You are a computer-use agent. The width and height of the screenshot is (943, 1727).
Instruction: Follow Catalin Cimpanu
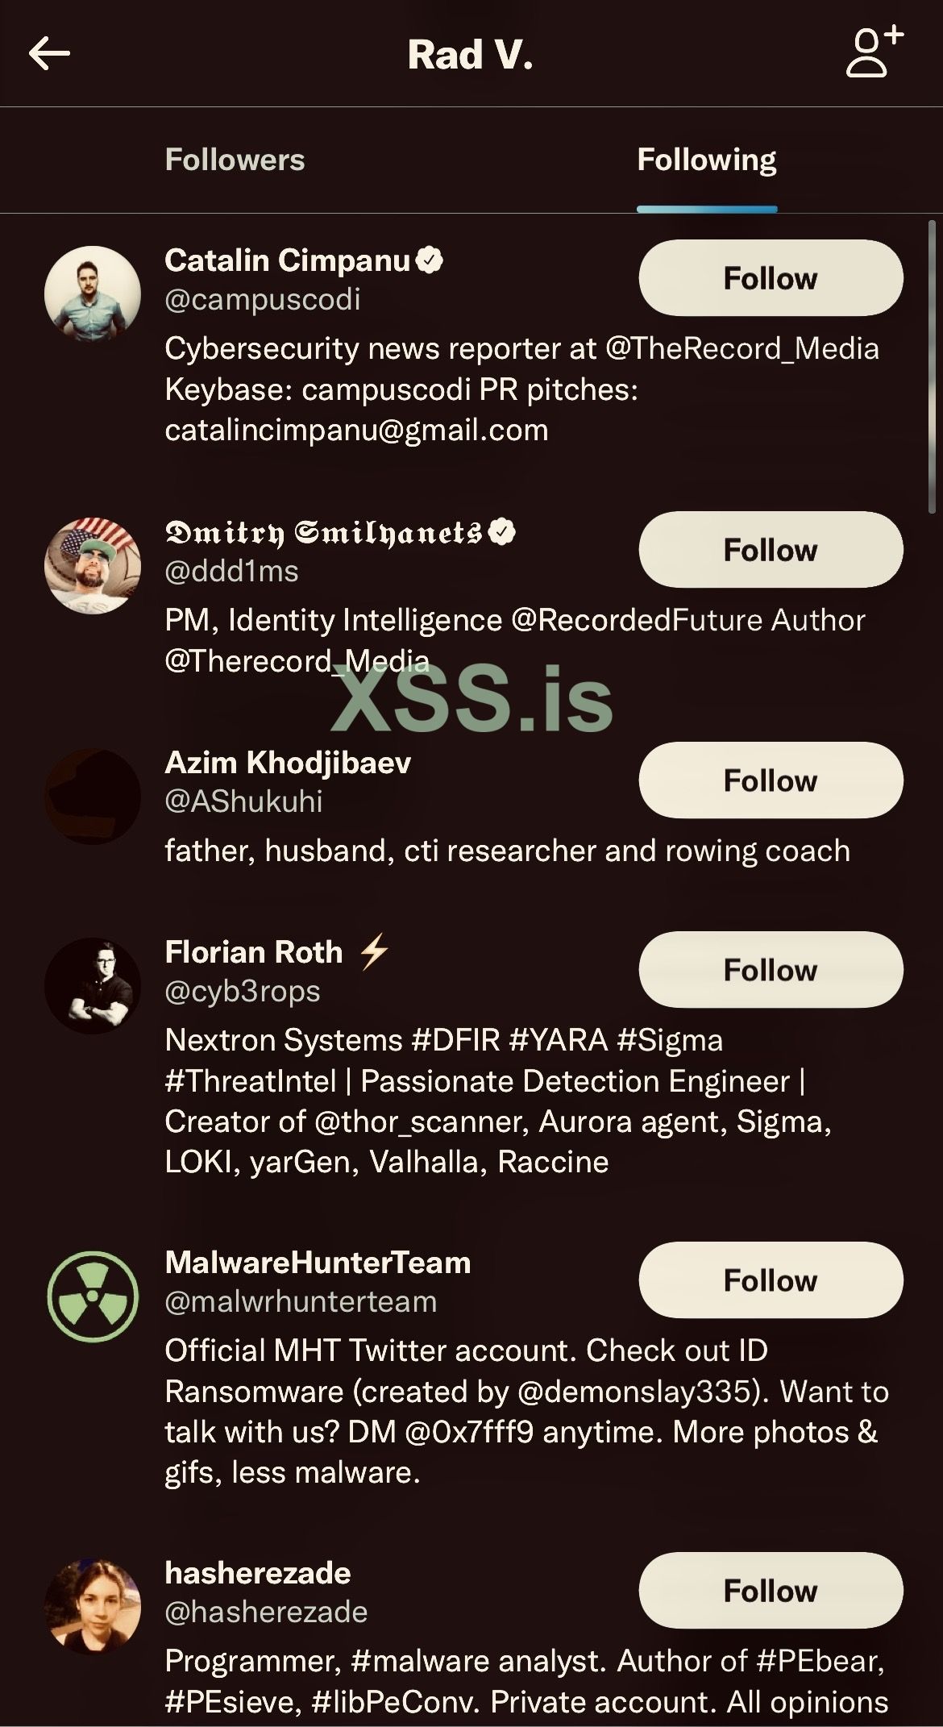(x=770, y=278)
